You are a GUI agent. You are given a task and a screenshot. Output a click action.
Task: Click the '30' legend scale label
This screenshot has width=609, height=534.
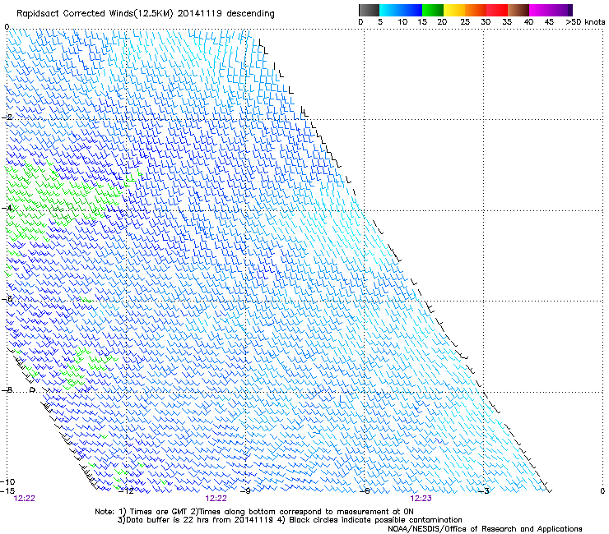486,22
